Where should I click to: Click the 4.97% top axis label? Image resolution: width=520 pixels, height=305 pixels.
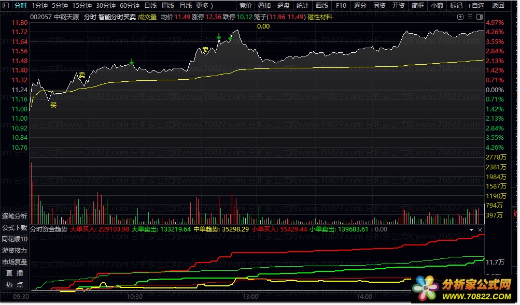495,23
